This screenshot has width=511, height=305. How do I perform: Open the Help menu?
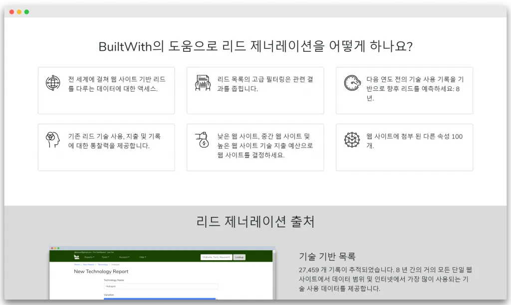[x=142, y=257]
